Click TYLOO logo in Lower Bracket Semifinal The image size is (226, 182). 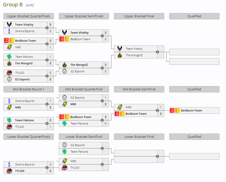[65, 168]
